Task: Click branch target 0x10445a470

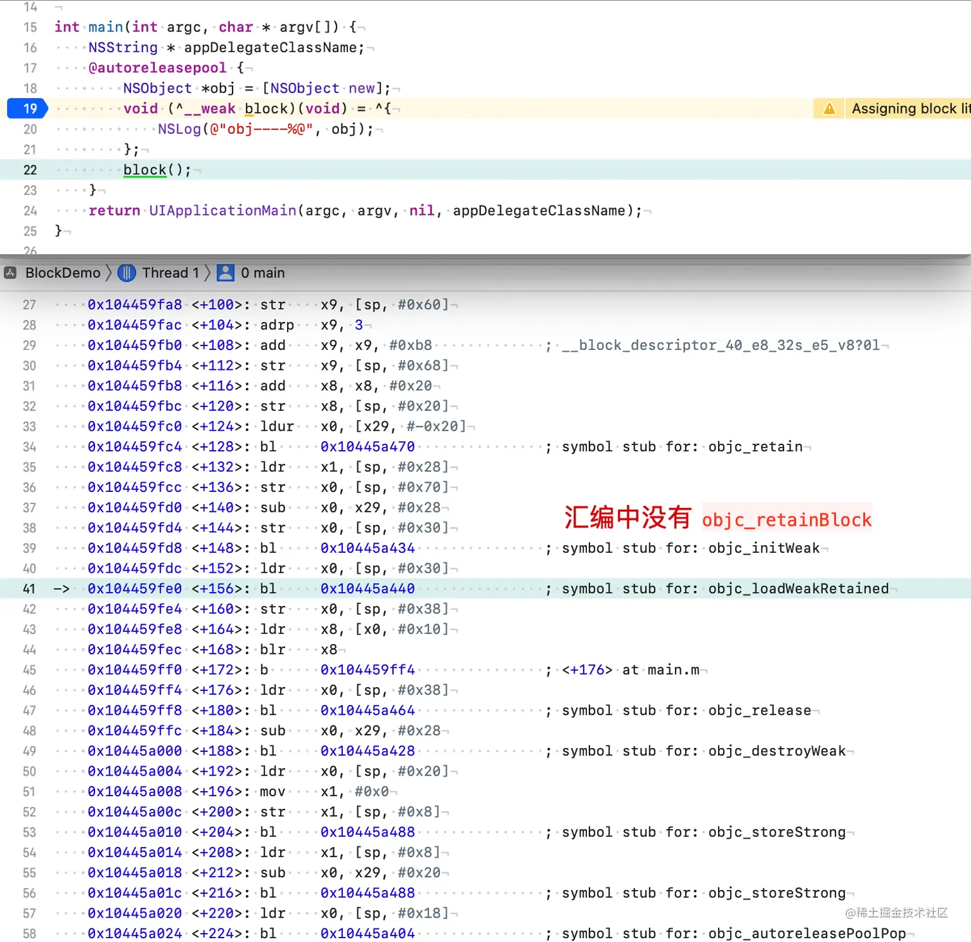Action: (367, 447)
